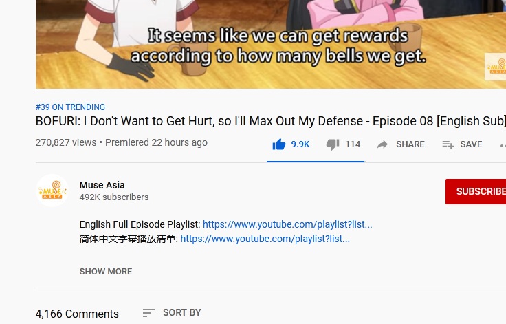
Task: Open the English Full Episode Playlist link
Action: pyautogui.click(x=287, y=224)
